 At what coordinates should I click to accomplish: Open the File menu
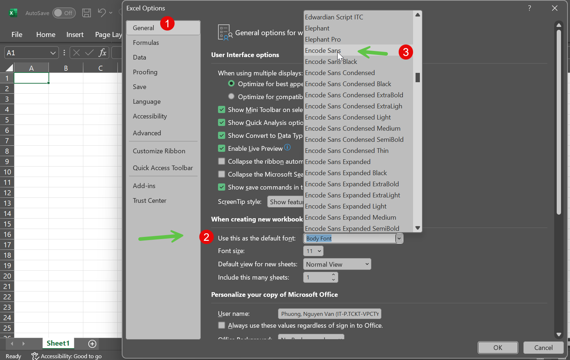[x=17, y=34]
